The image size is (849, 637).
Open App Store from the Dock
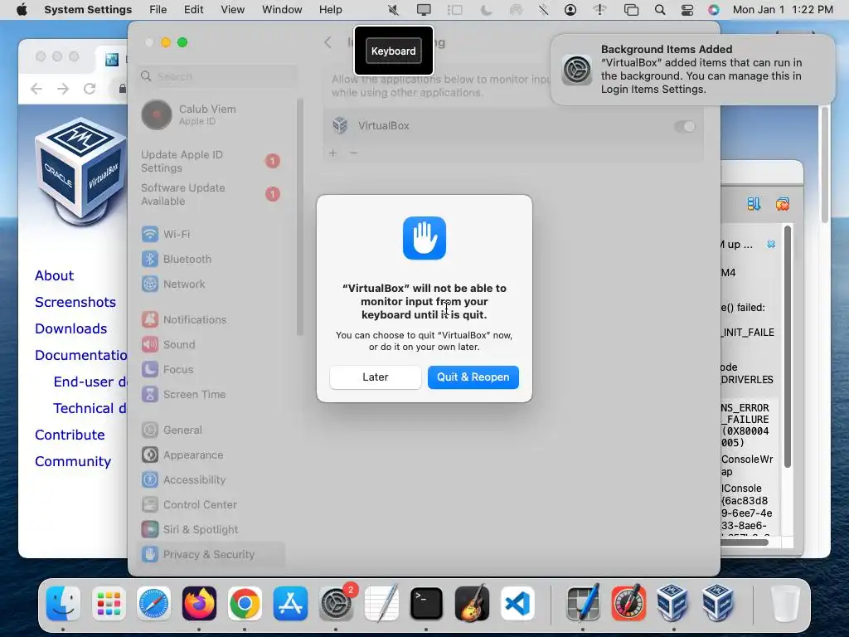[290, 603]
